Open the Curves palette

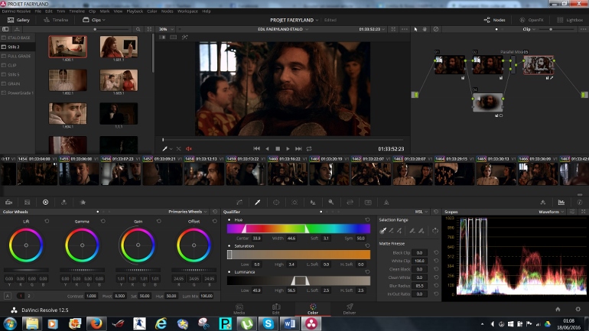239,203
